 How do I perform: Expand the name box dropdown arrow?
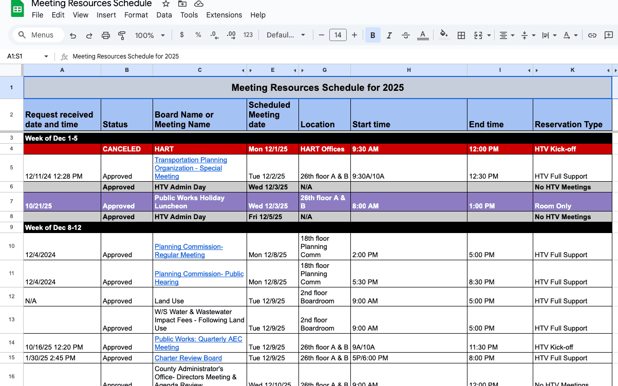click(46, 56)
